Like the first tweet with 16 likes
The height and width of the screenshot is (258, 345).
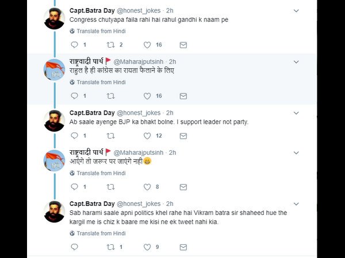point(148,45)
